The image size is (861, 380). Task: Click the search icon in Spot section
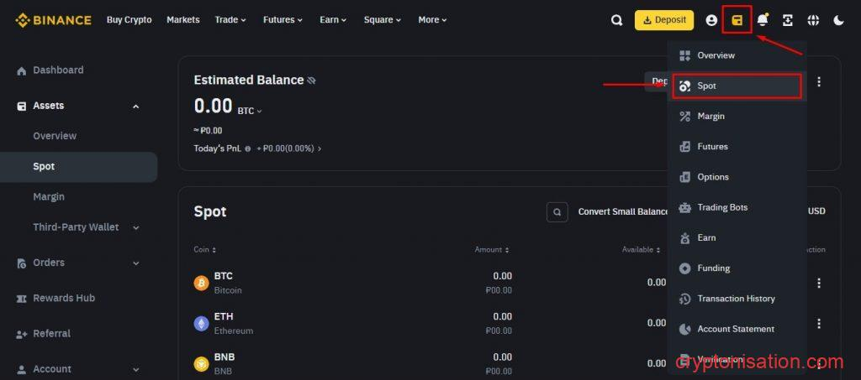coord(557,212)
